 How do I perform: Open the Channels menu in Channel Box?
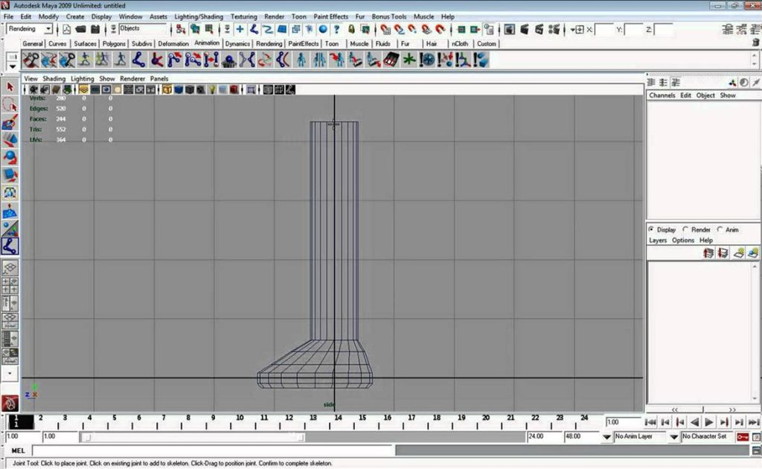coord(662,95)
